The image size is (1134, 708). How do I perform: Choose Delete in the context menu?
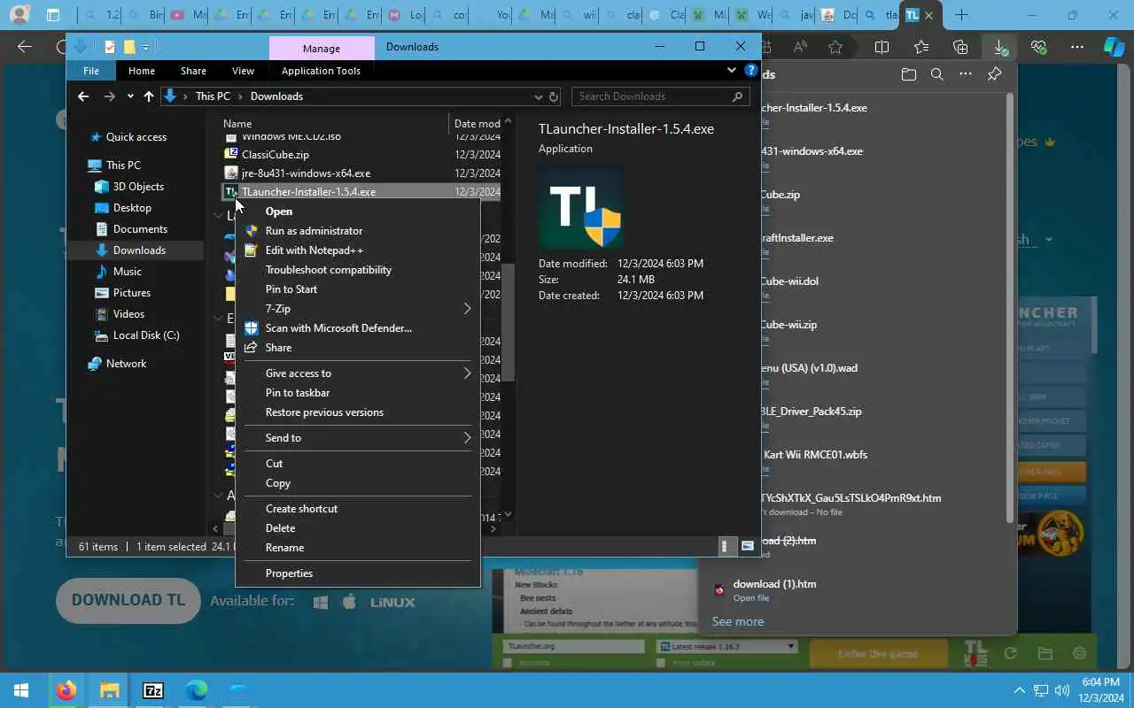point(358,527)
